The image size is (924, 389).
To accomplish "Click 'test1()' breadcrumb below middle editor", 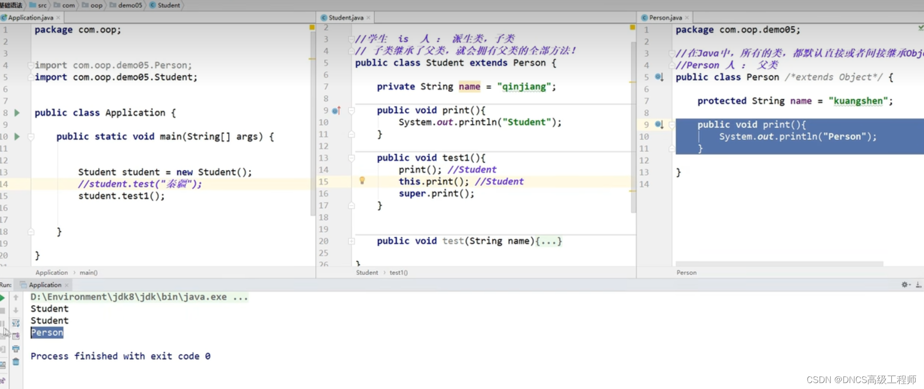I will 398,273.
